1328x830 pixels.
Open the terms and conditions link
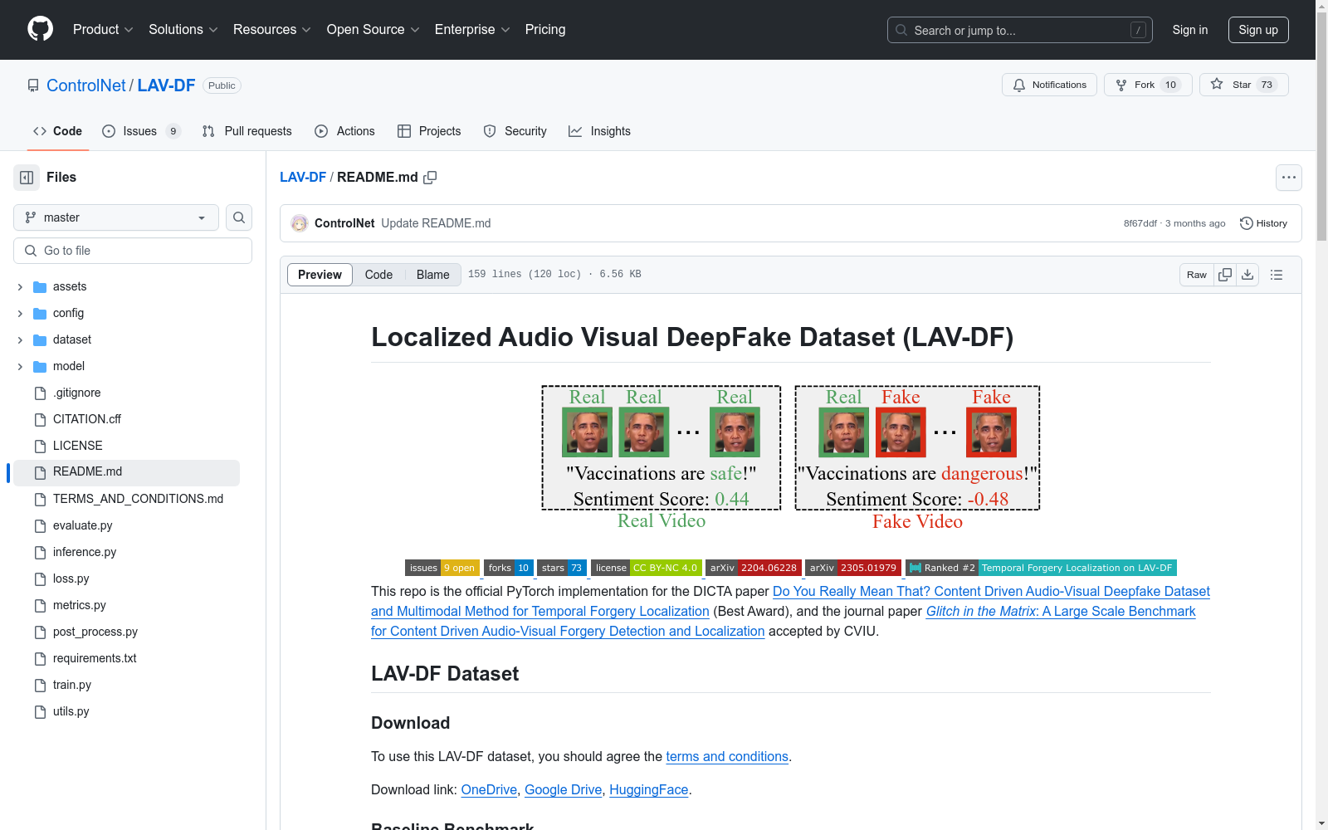[726, 756]
